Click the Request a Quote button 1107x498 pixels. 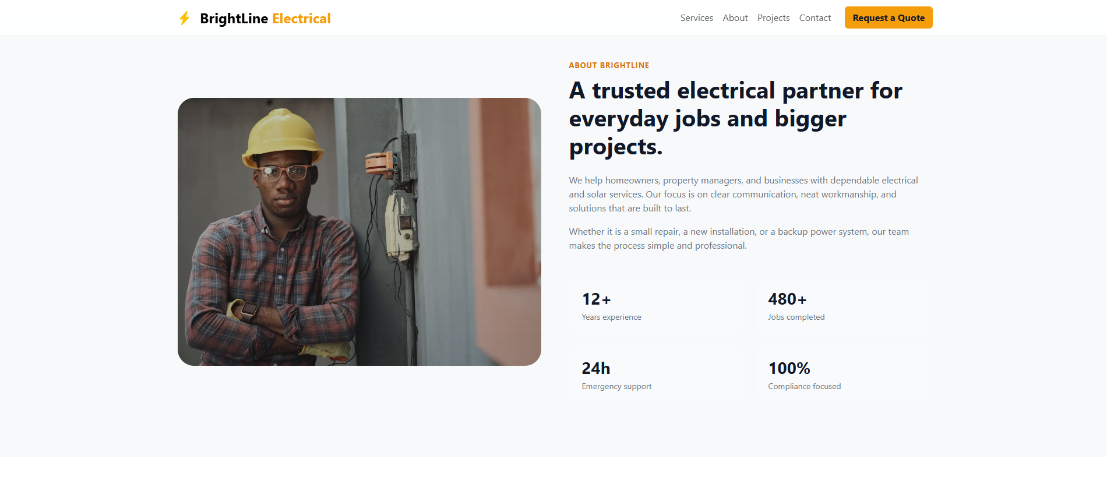(x=889, y=17)
